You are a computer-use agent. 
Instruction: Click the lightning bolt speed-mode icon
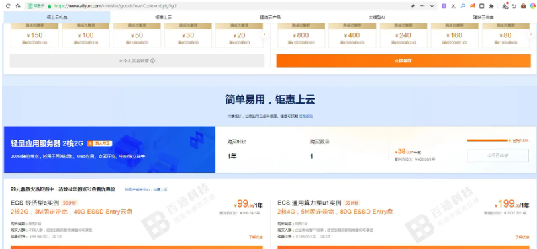coord(413,6)
